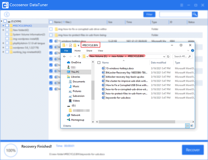Go up one folder level in Explorer

click(79, 56)
